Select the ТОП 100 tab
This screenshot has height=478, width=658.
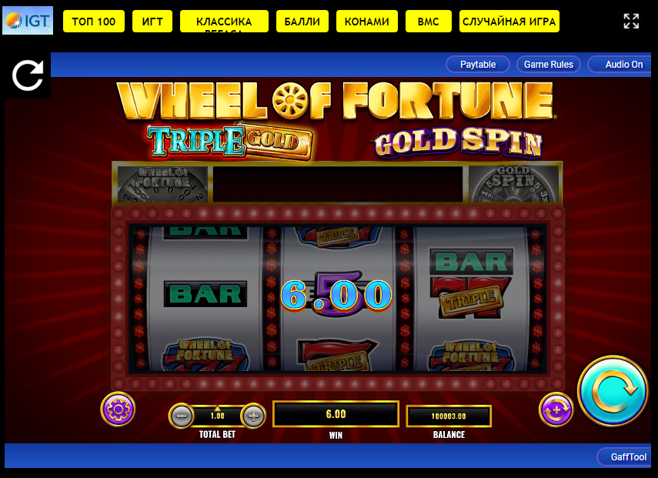(94, 22)
